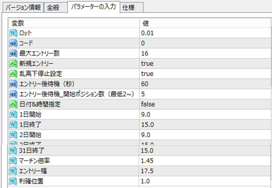
Task: Click the green bool icon beside 日付&時間指定
Action: 13,104
